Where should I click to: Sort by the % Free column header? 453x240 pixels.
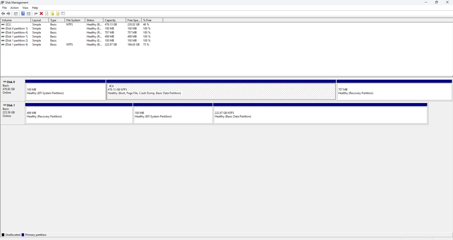152,20
